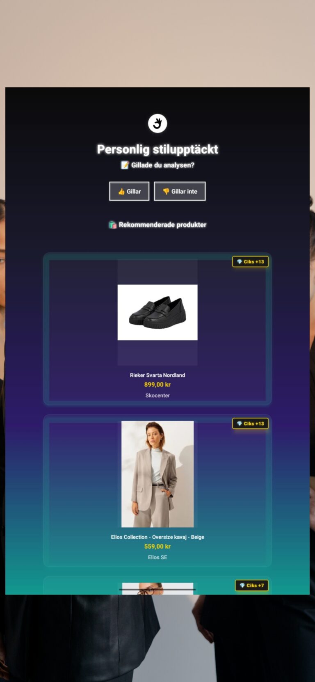The height and width of the screenshot is (682, 315).
Task: Click the Ciks +7 badge on third card
Action: (x=252, y=586)
